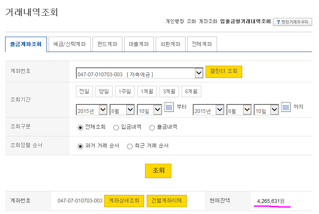The height and width of the screenshot is (214, 319).
Task: Open the end date calendar icon
Action: pyautogui.click(x=286, y=107)
